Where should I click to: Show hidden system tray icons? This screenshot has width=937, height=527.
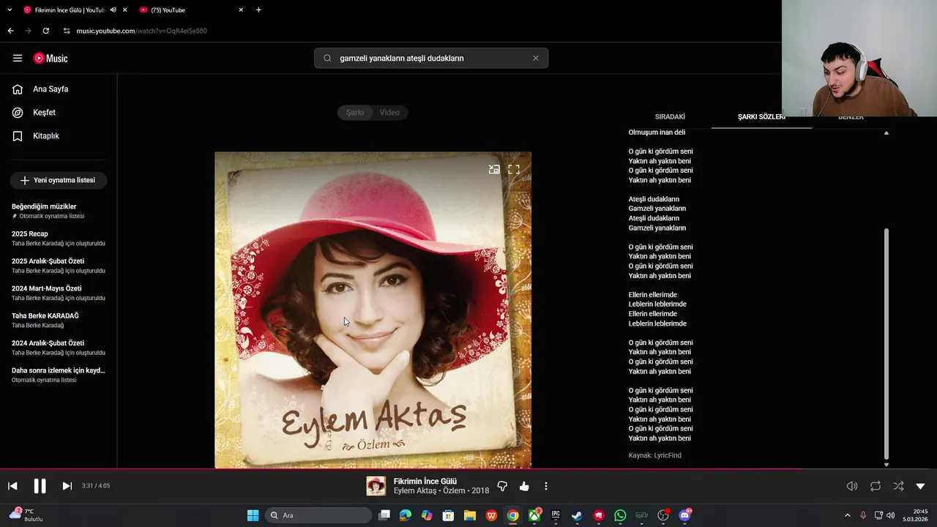click(x=848, y=515)
